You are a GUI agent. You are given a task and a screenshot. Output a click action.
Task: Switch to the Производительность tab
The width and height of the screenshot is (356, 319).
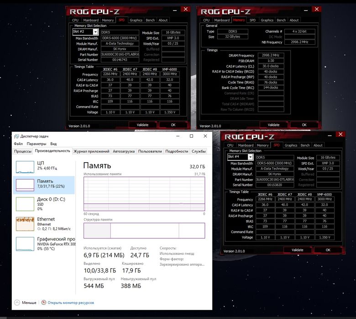click(x=52, y=151)
